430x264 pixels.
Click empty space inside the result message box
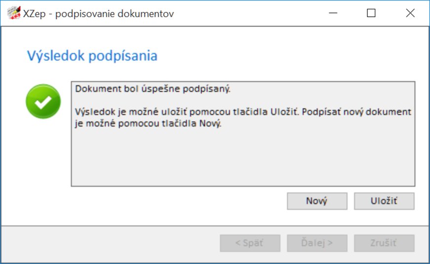[243, 157]
